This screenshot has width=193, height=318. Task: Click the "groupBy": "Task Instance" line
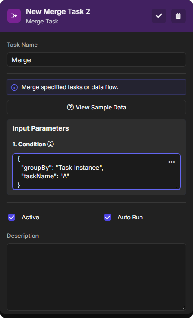(62, 168)
